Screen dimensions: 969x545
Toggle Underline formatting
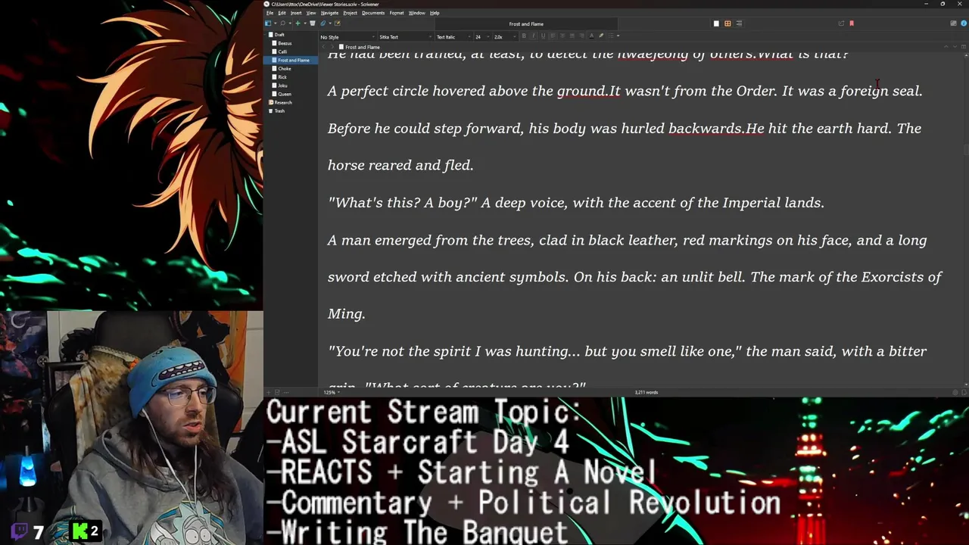[543, 36]
